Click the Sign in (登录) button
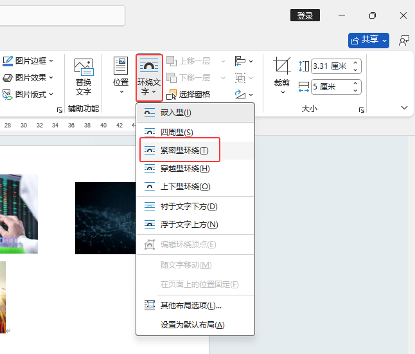 point(305,15)
